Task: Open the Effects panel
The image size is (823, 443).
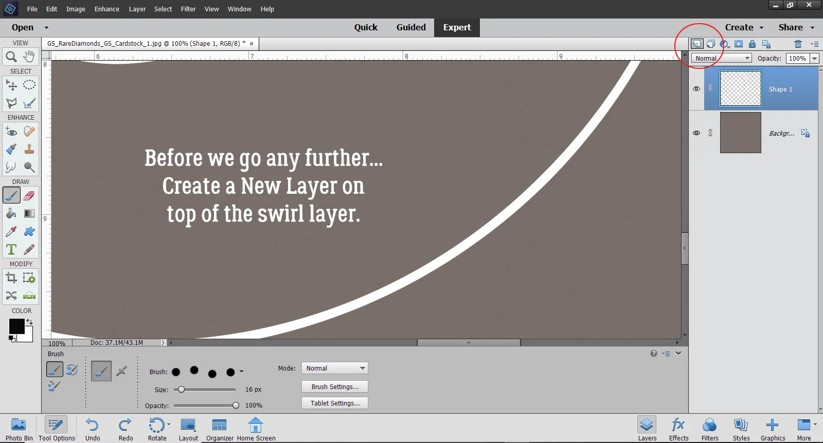Action: [x=678, y=429]
